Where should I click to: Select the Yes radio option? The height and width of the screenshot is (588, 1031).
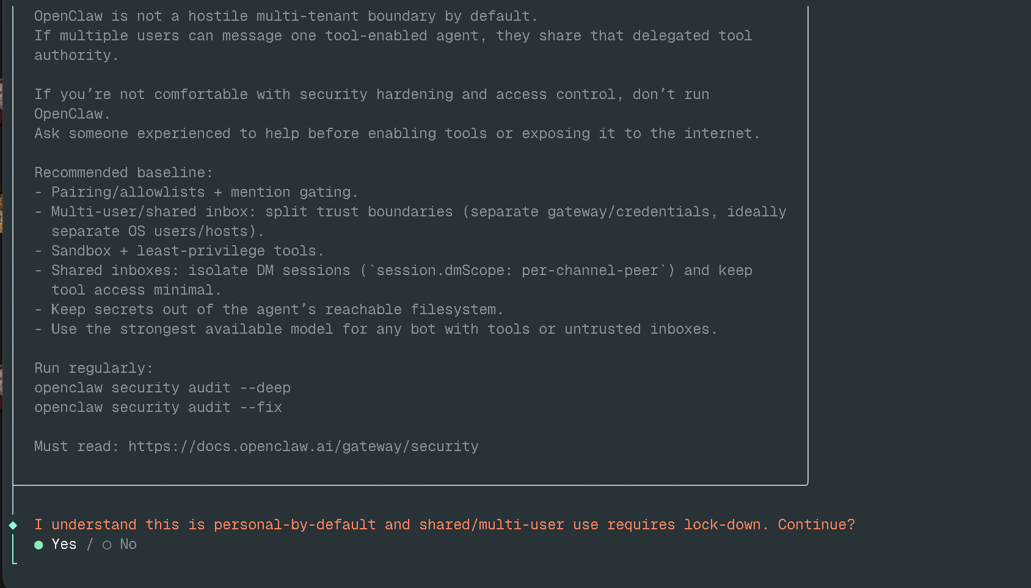(39, 545)
